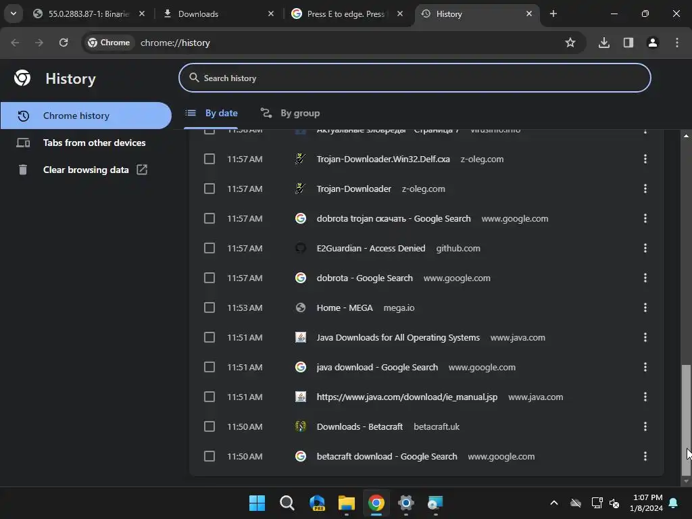Click the muted volume tray icon

pos(614,503)
